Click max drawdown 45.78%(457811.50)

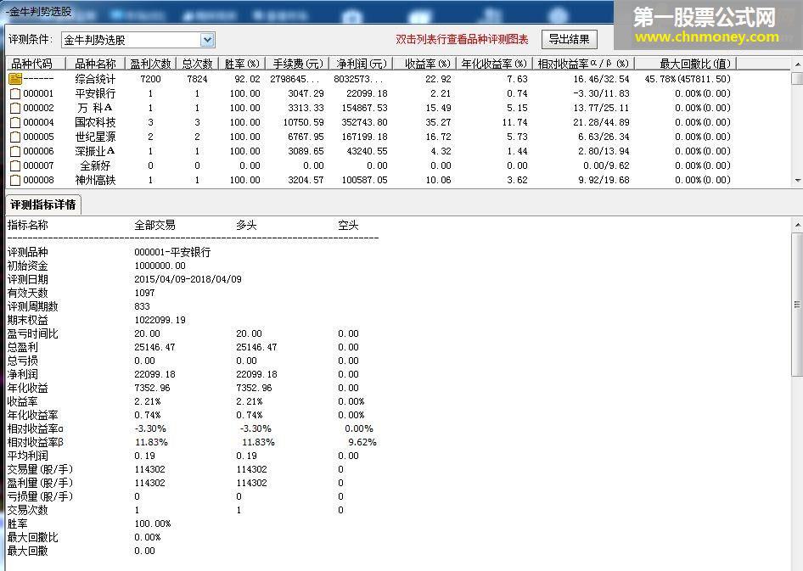click(688, 79)
